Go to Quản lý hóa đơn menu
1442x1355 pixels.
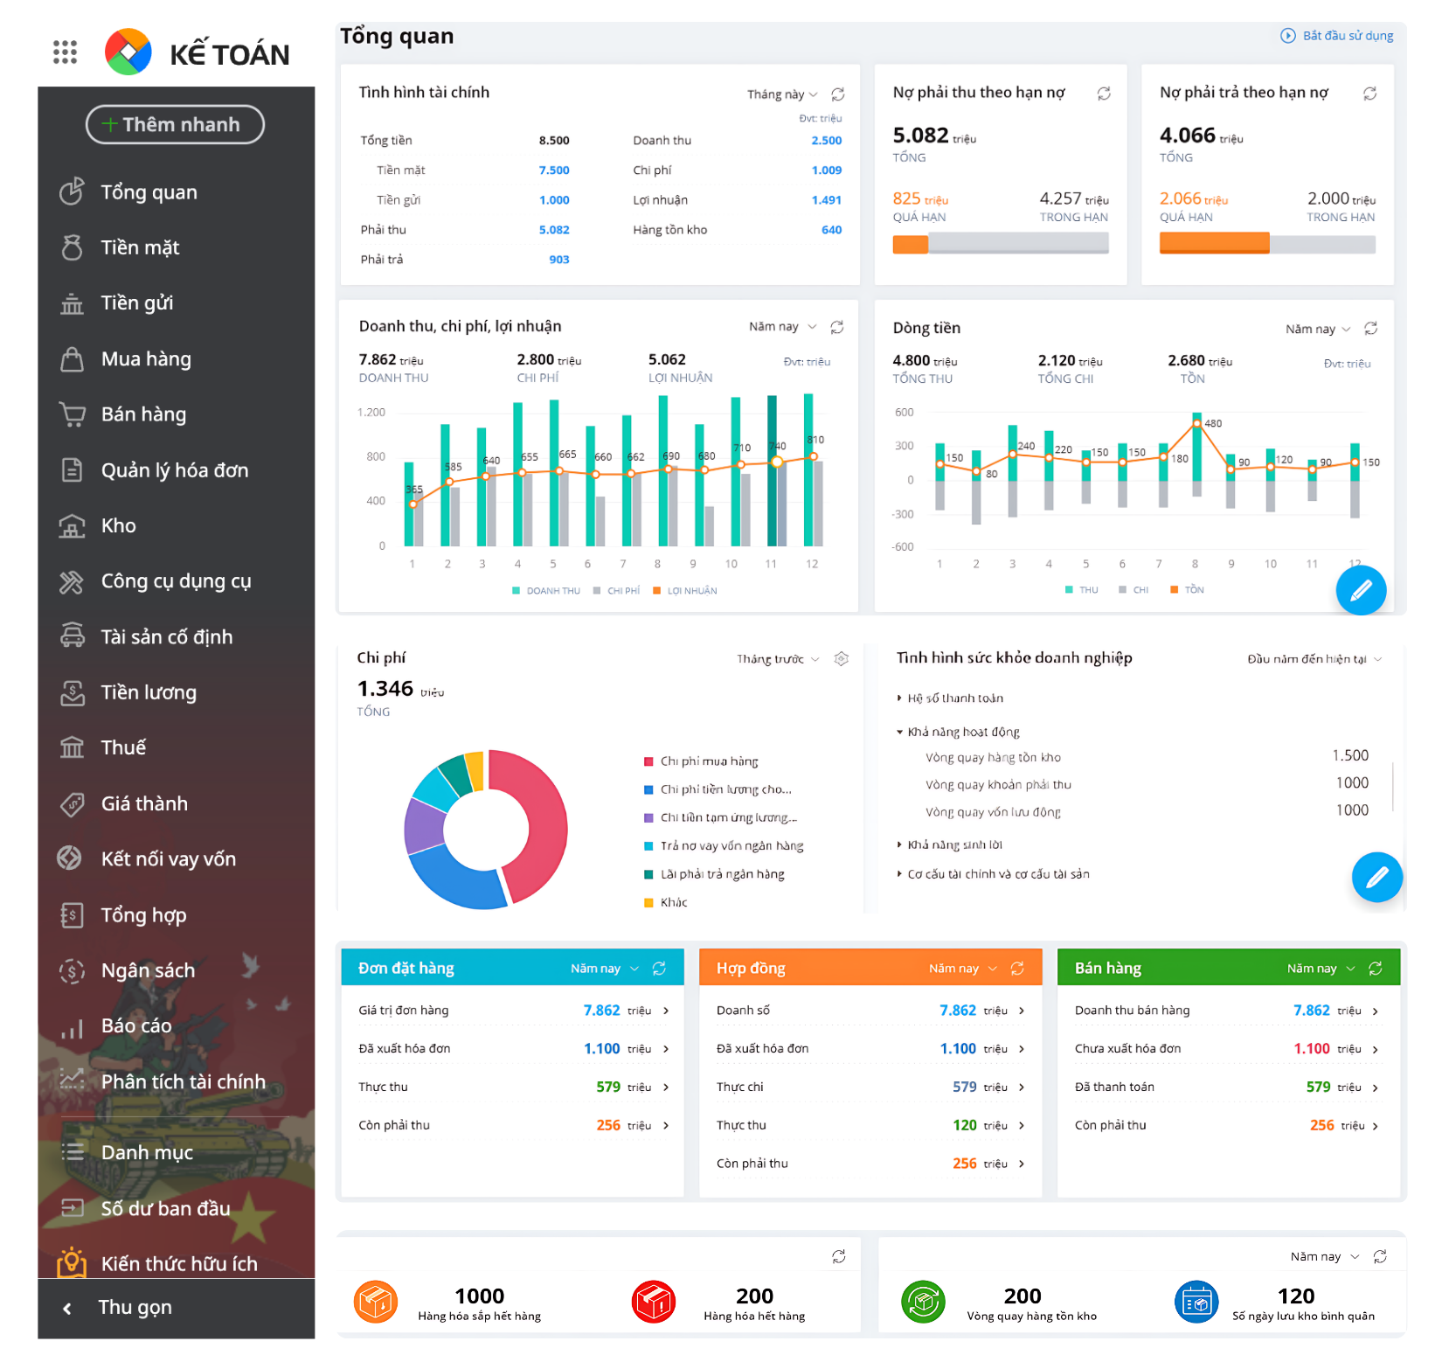tap(175, 470)
